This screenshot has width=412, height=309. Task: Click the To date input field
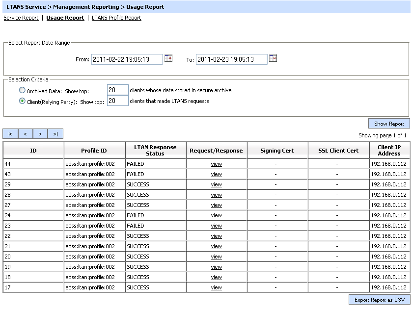click(231, 59)
